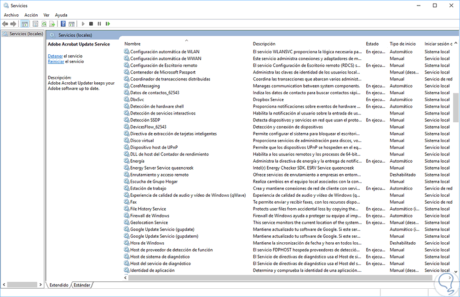The image size is (460, 297).
Task: Click the gear icon beside CoreMessaging
Action: point(126,86)
